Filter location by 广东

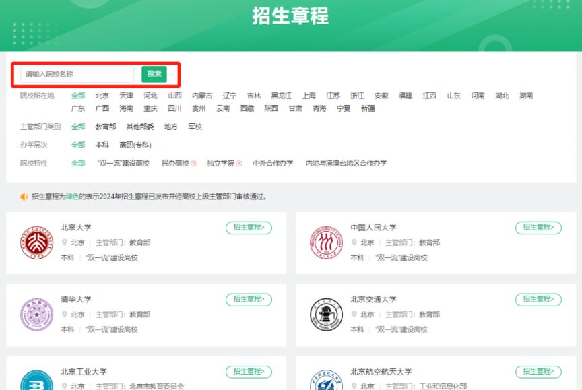tap(78, 108)
